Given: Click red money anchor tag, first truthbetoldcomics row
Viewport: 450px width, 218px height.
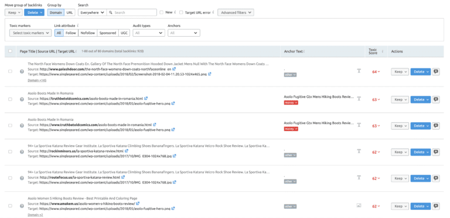Looking at the screenshot, I should [291, 102].
